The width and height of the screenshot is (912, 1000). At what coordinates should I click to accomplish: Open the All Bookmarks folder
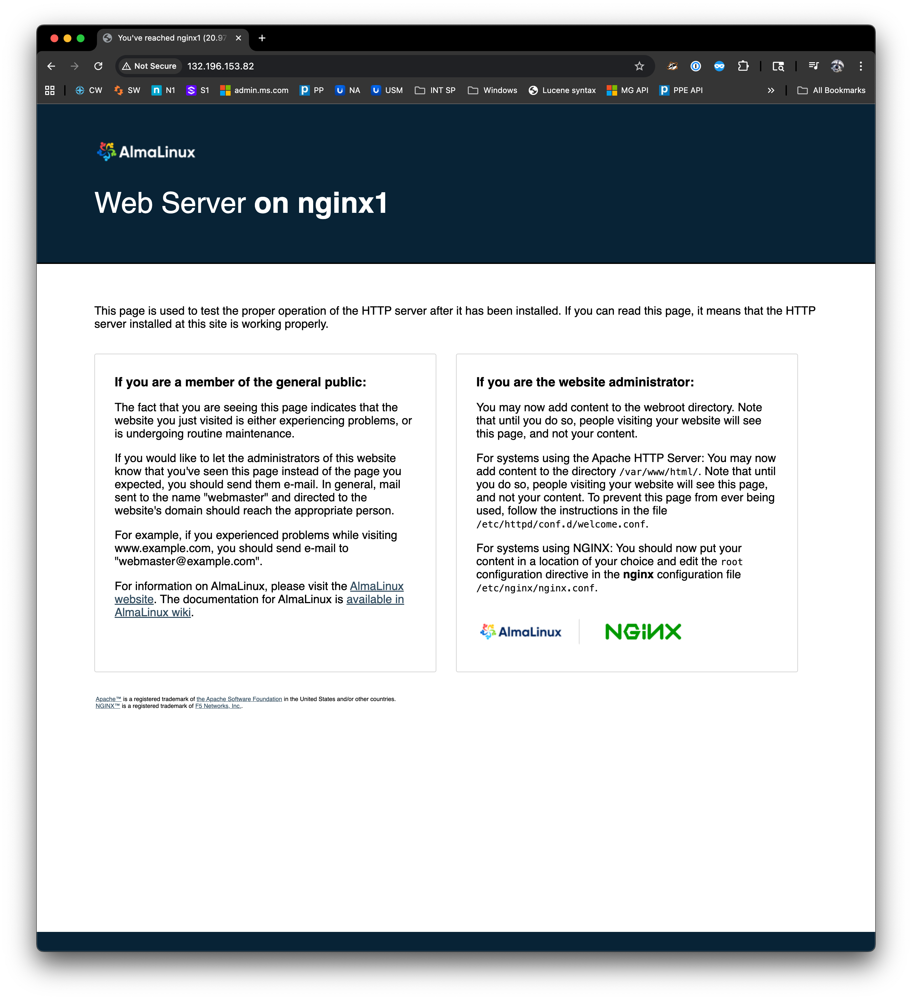831,90
